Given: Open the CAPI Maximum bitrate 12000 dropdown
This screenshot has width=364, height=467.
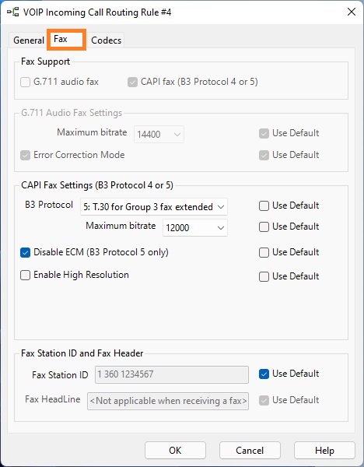Looking at the screenshot, I should [195, 228].
